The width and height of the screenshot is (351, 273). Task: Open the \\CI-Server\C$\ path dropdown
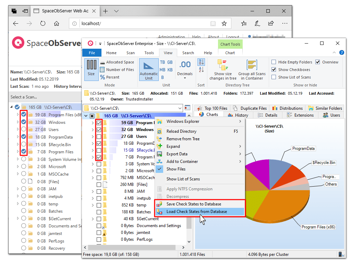180,108
